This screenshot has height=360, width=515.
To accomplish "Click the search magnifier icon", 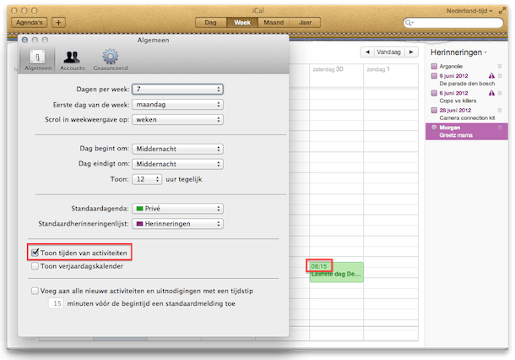I will pyautogui.click(x=409, y=23).
